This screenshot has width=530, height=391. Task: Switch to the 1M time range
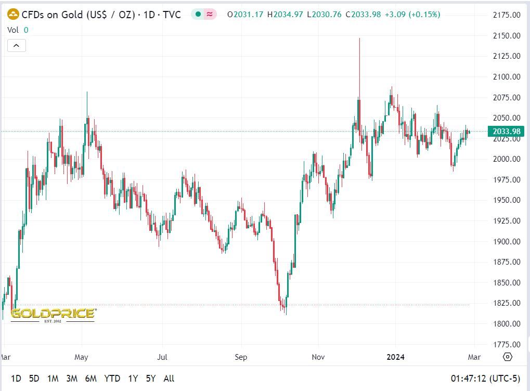tap(53, 379)
